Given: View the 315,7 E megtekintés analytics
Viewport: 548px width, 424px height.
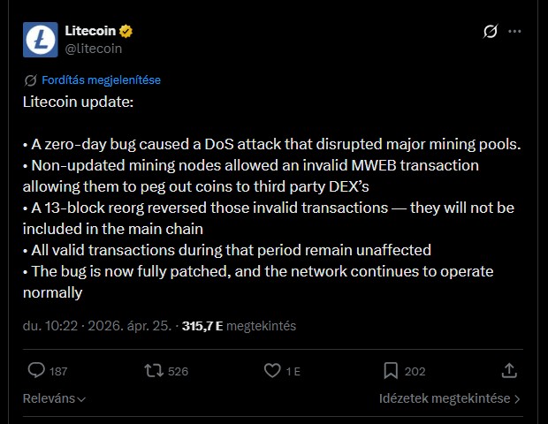Looking at the screenshot, I should (x=239, y=325).
